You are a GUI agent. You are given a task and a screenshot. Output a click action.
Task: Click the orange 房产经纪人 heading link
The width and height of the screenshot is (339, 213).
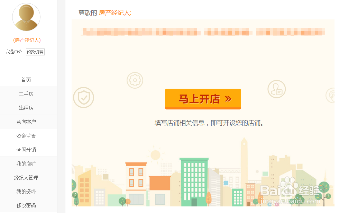point(115,13)
